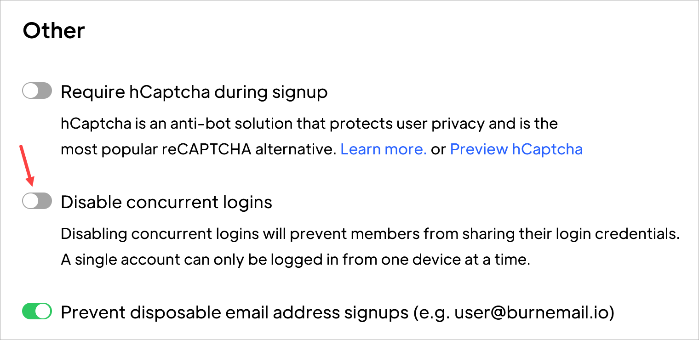Click the red arrow annotation
This screenshot has width=699, height=340.
tap(27, 164)
